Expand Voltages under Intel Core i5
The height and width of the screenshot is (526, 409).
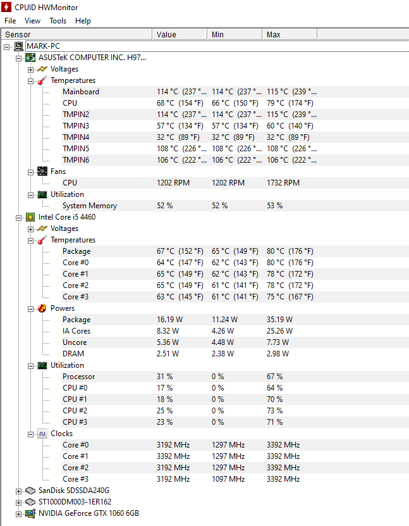[x=30, y=229]
